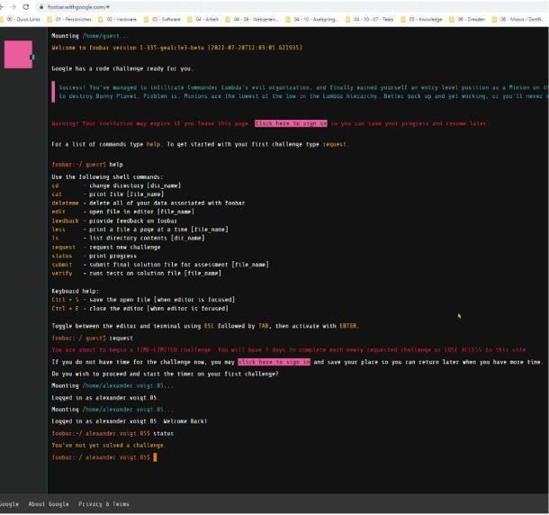This screenshot has width=549, height=515.
Task: Open the '01 - Persönliches' bookmark folder
Action: 69,20
